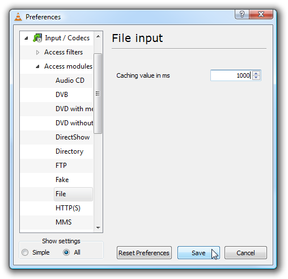Select the FTP access module
Image resolution: width=288 pixels, height=279 pixels.
61,166
